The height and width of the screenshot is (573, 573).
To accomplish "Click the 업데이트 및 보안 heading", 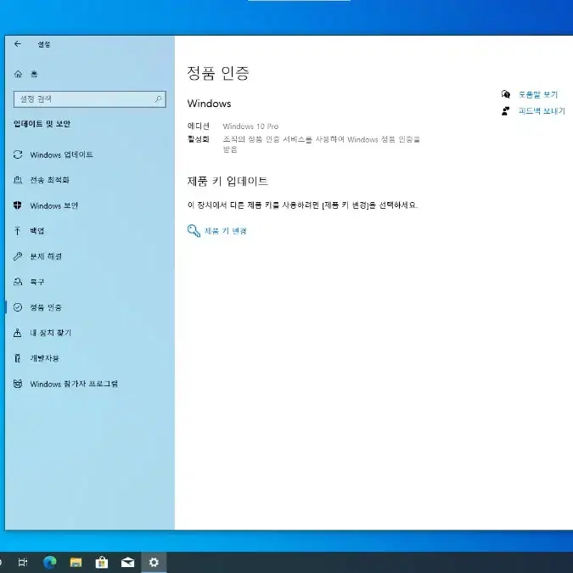I will tap(42, 124).
